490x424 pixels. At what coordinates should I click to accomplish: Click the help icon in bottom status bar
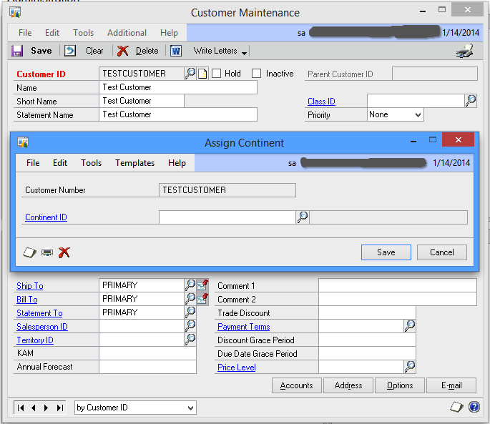click(x=474, y=407)
